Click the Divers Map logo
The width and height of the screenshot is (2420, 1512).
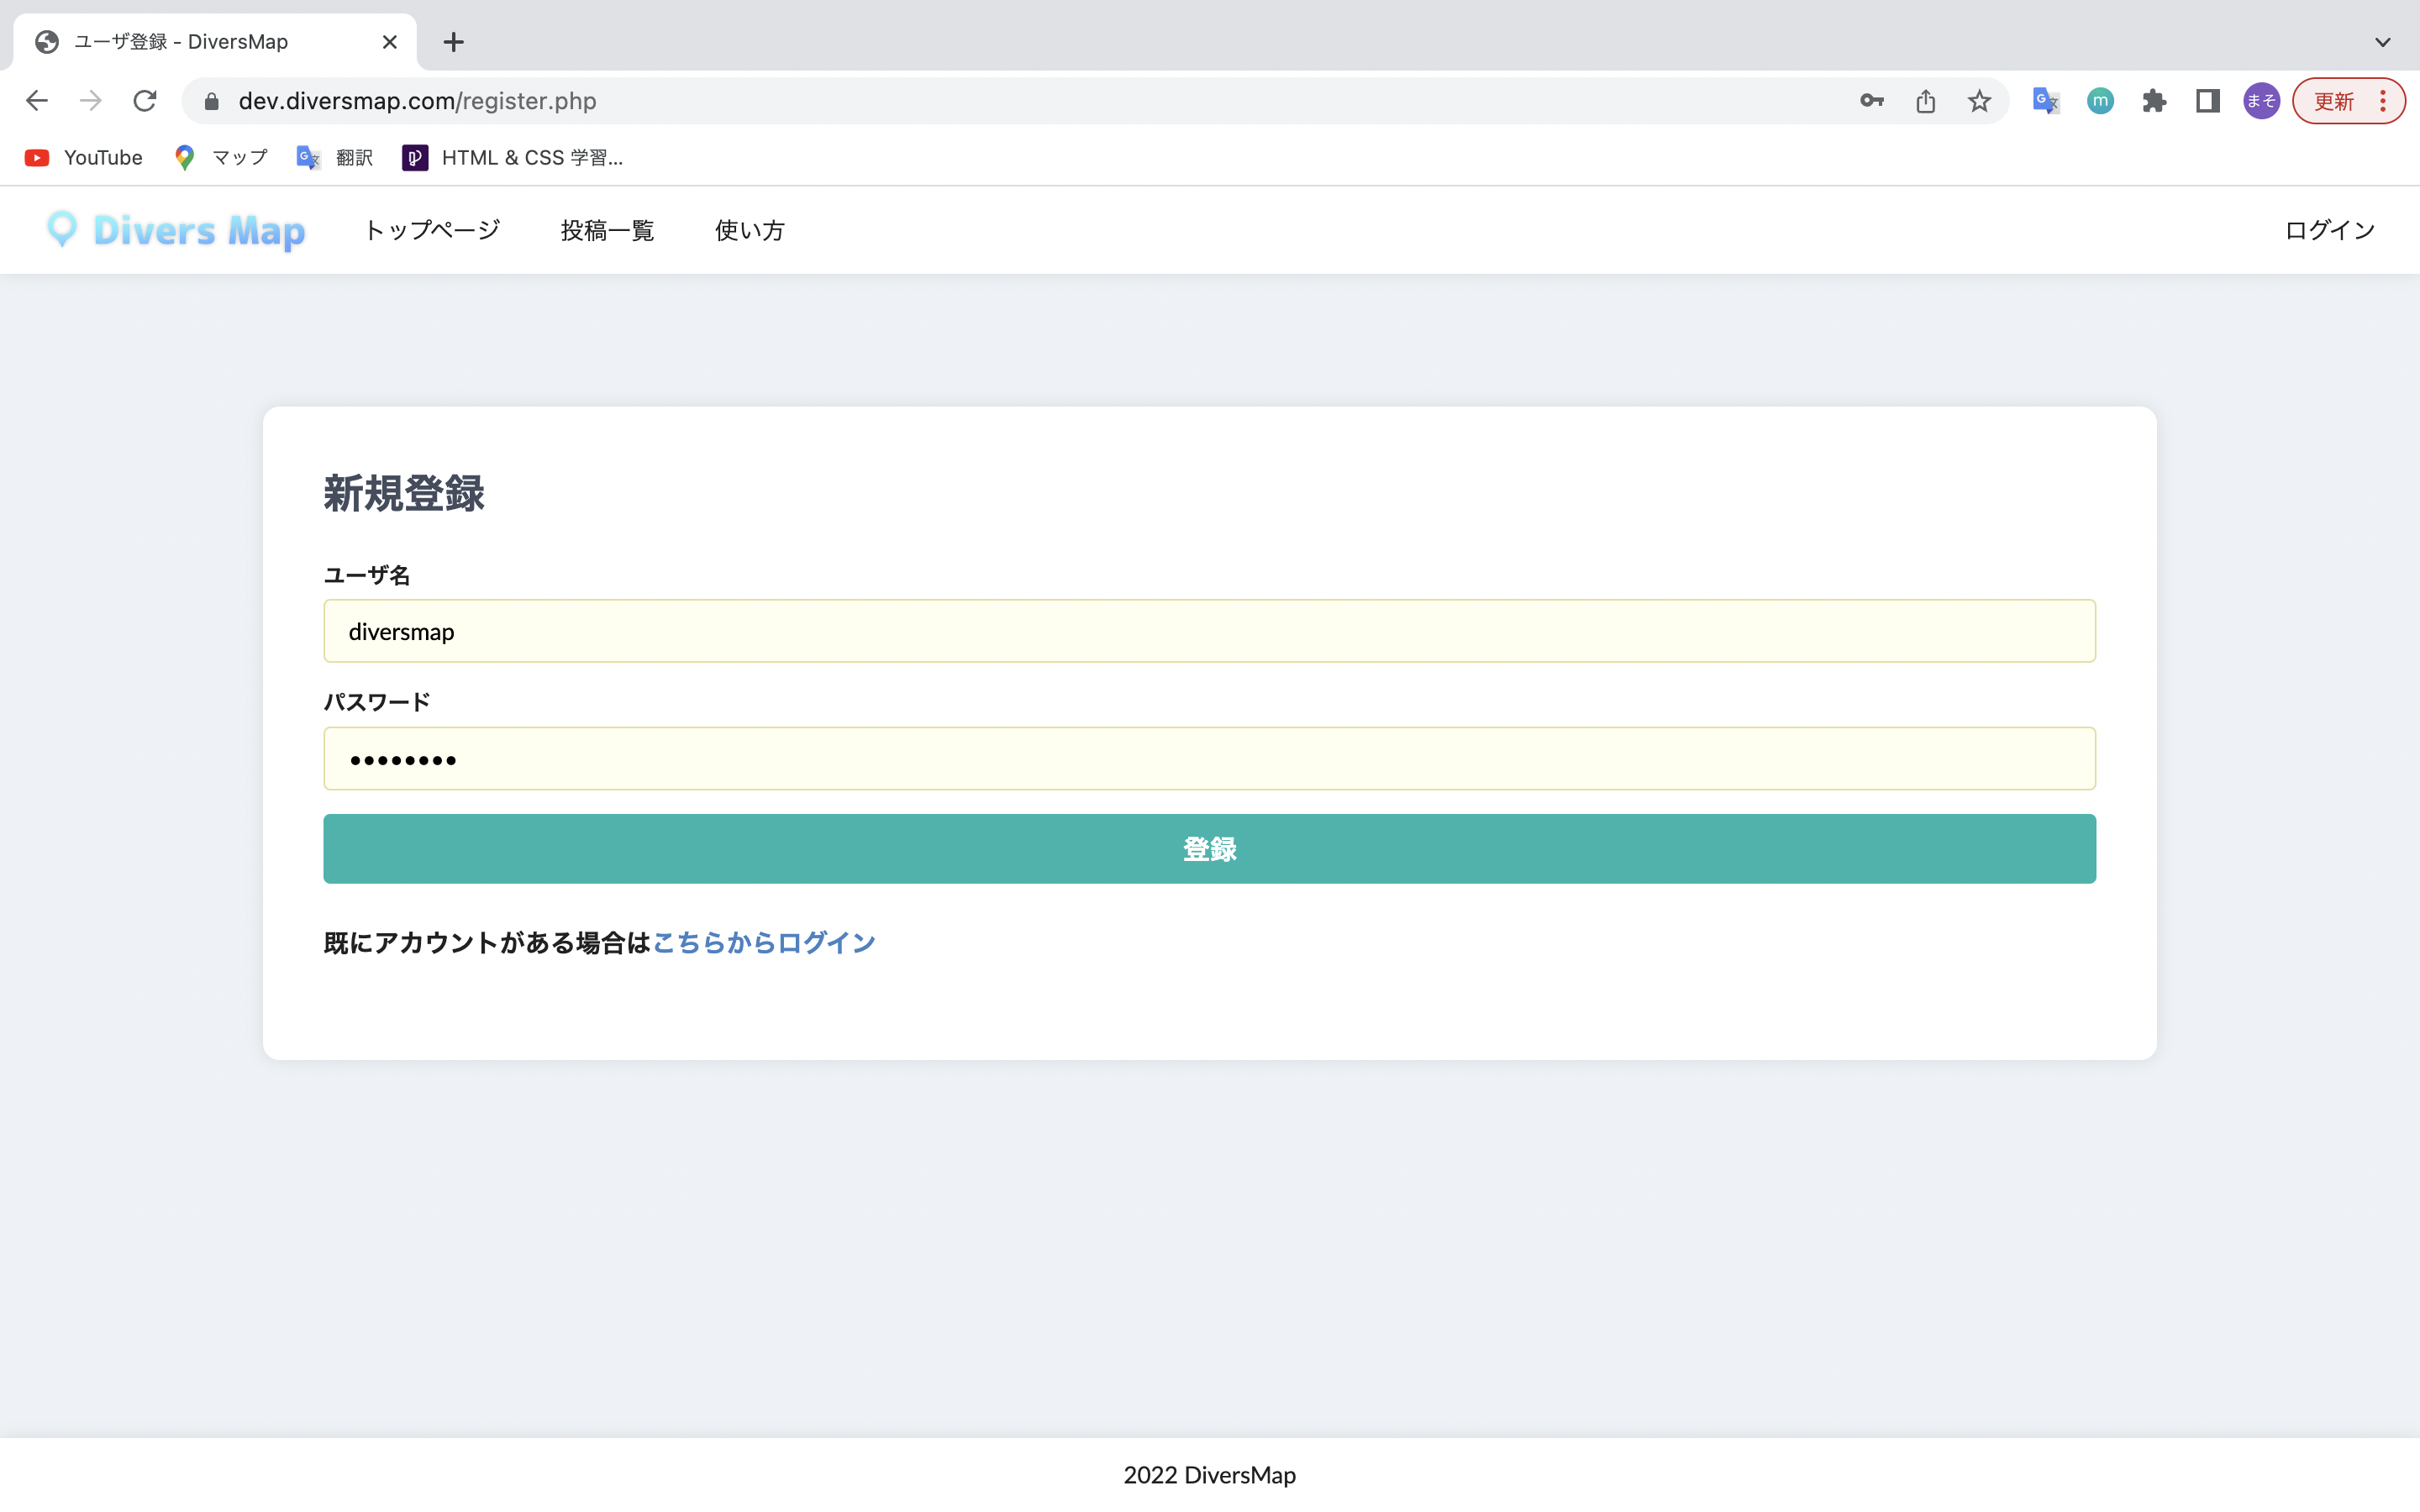pyautogui.click(x=176, y=230)
